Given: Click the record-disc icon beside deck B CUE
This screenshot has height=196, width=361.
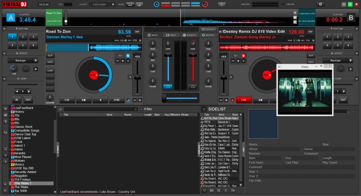Looking at the screenshot, I should [232, 100].
